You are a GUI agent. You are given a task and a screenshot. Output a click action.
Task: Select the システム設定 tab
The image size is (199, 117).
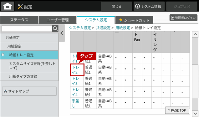96,20
